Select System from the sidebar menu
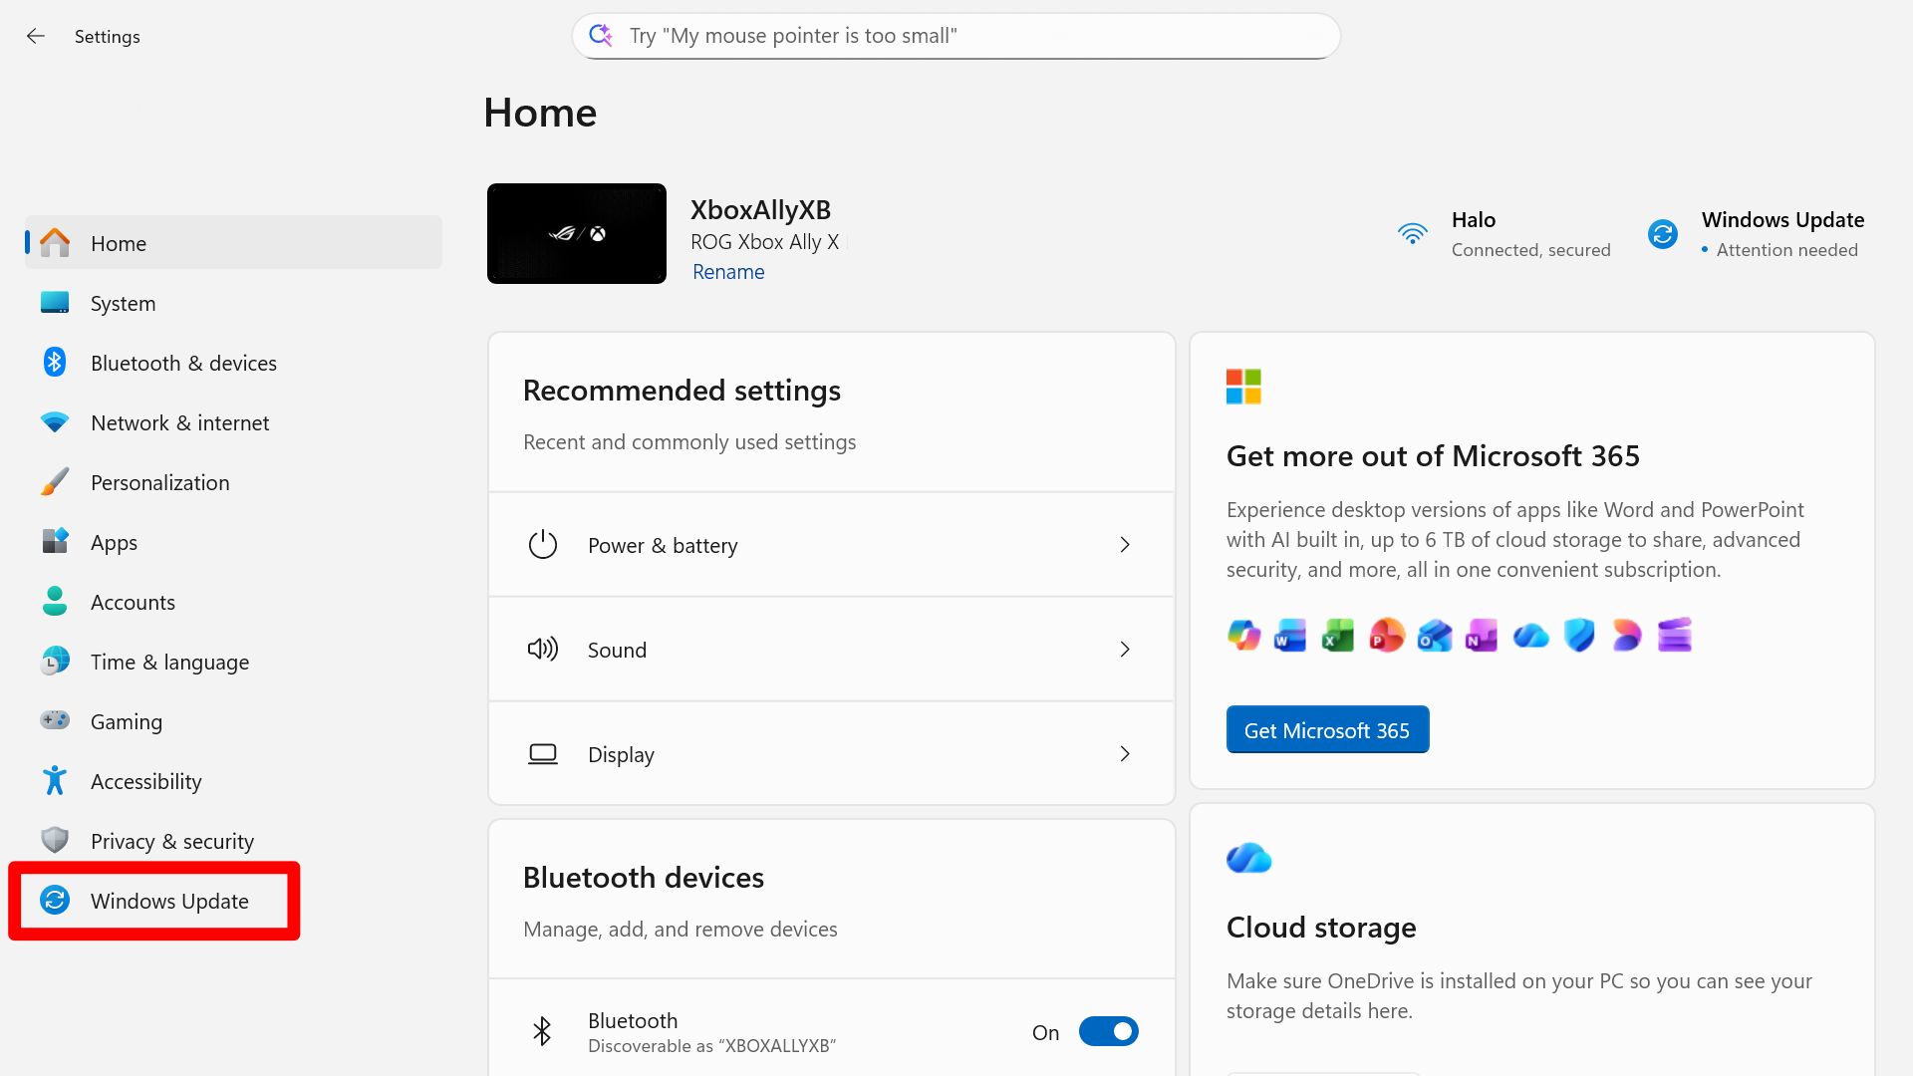The image size is (1913, 1076). 123,303
